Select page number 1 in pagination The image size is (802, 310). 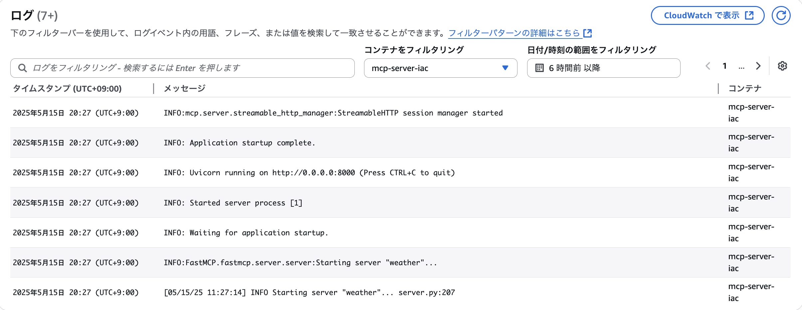pos(724,66)
